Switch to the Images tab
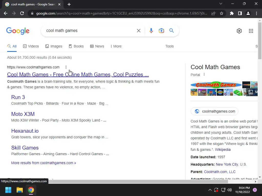Image resolution: width=262 pixels, height=196 pixels. click(x=54, y=46)
